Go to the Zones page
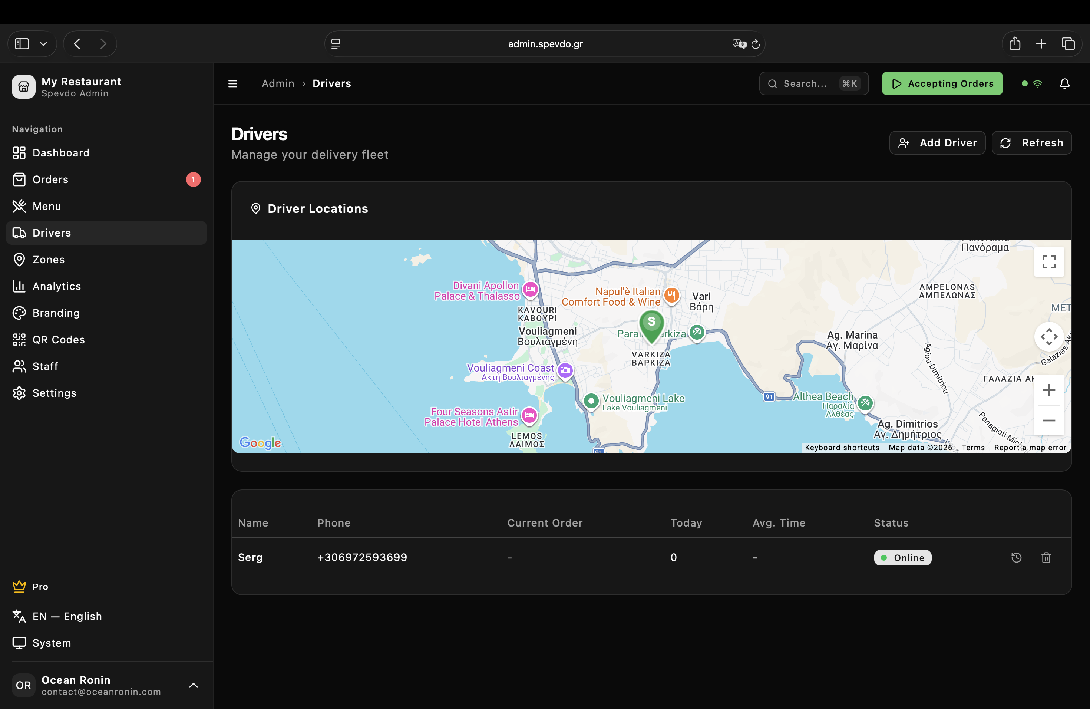1090x709 pixels. click(49, 259)
